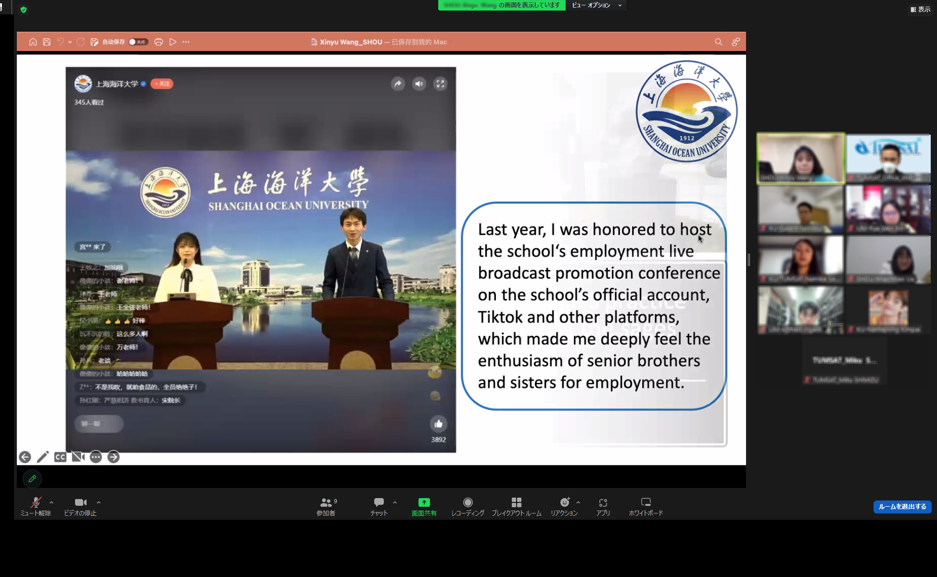Select the masked man video thumbnail
Screen dimensions: 937x577
point(888,158)
